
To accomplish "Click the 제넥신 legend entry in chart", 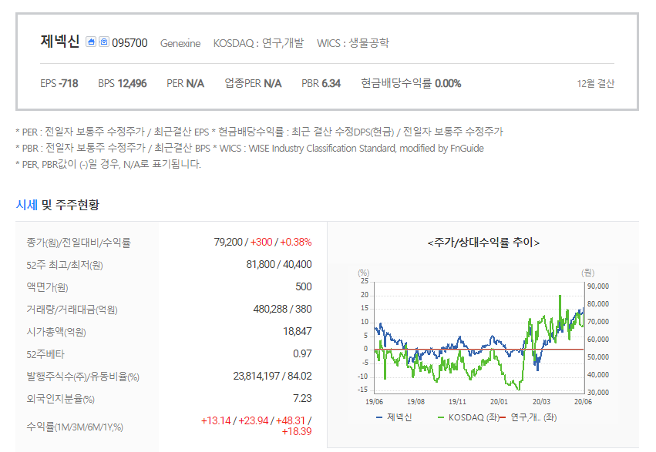I will coord(394,417).
